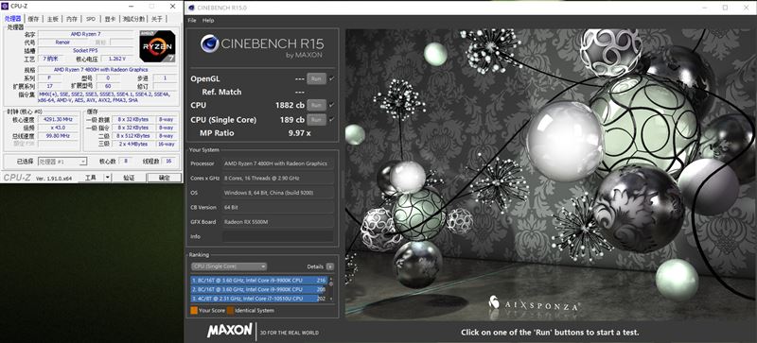Run the CPU benchmark
The height and width of the screenshot is (343, 757).
point(317,105)
